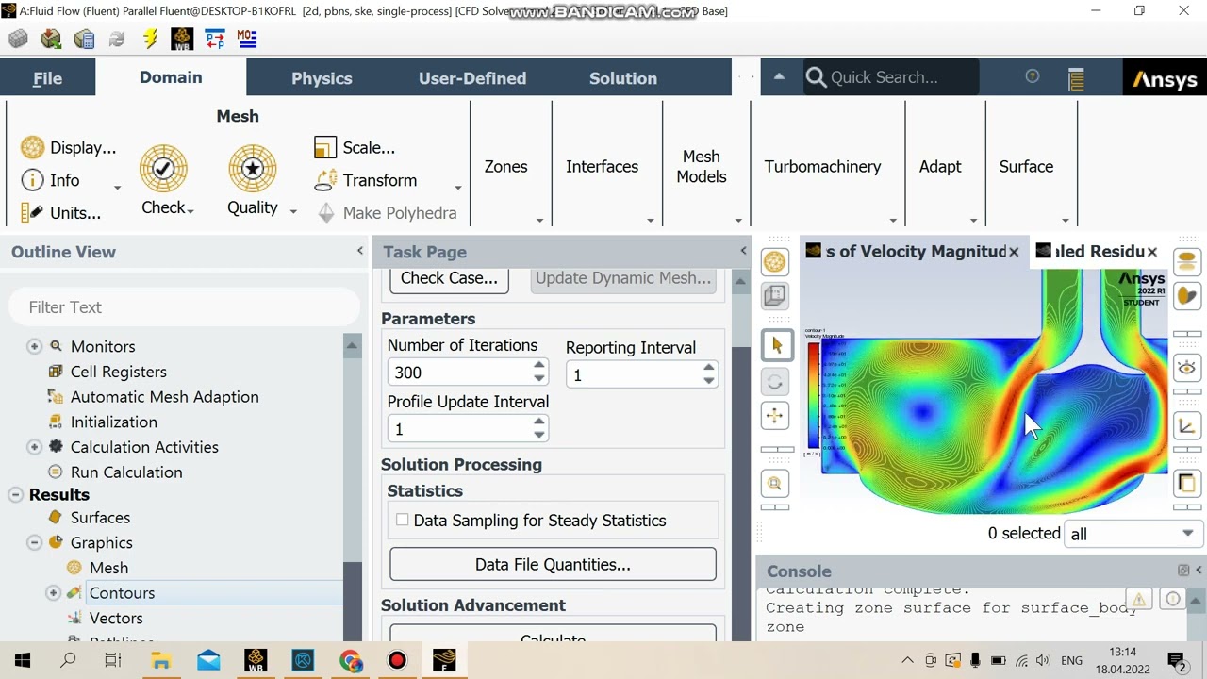
Task: Select Vectors under Graphics
Action: (116, 618)
